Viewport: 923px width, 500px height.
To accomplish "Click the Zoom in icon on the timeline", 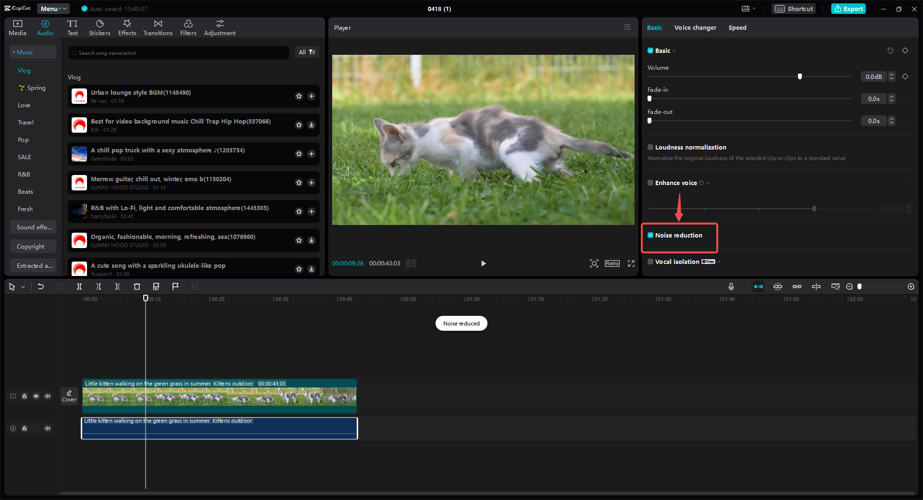I will point(911,287).
